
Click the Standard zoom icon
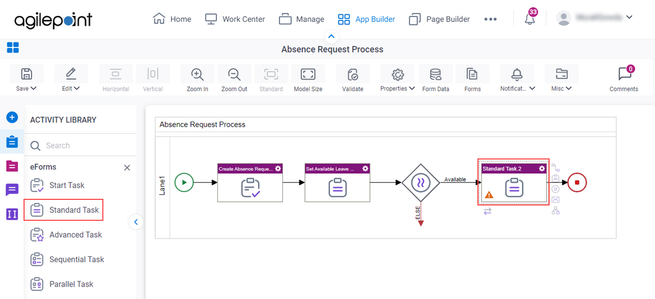(x=271, y=74)
